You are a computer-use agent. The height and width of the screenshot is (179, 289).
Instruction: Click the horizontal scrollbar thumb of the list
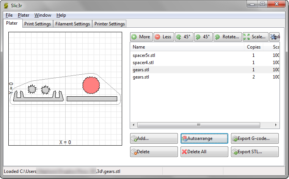pyautogui.click(x=199, y=125)
